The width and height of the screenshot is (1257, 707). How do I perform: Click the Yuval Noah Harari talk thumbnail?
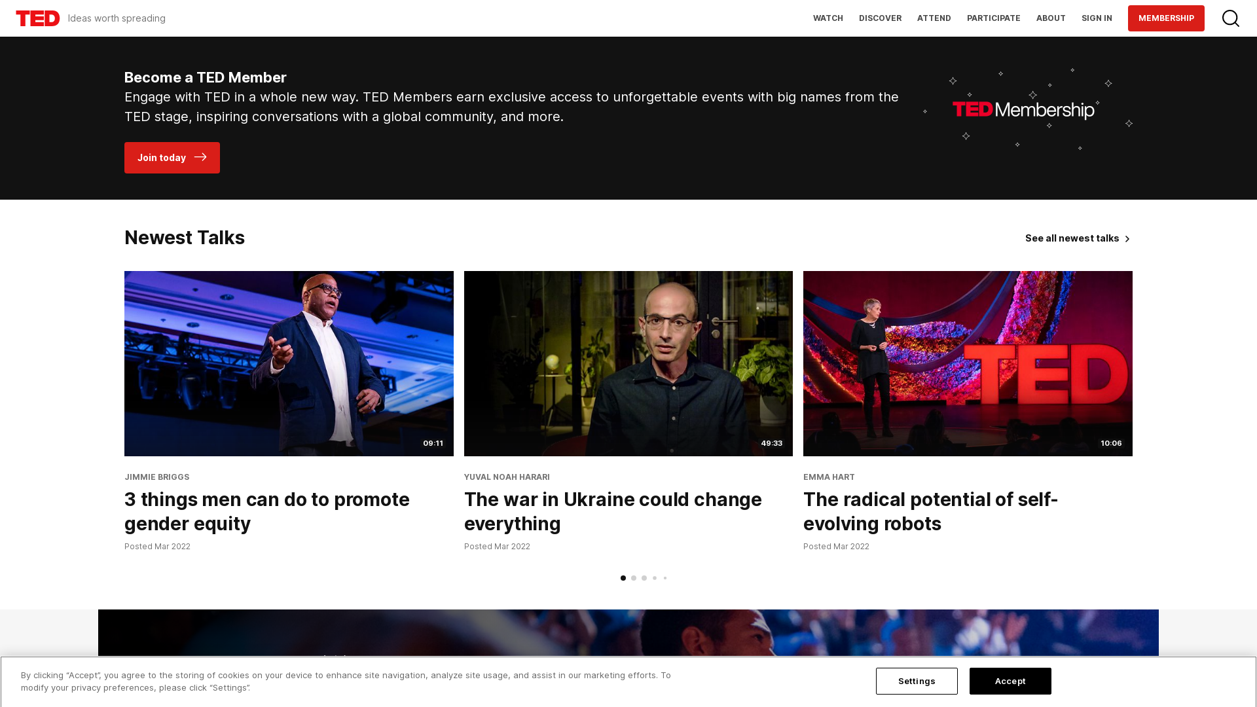pos(628,363)
